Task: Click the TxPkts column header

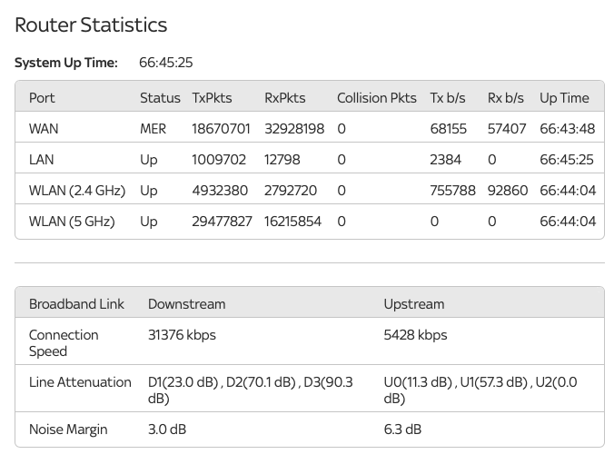Action: click(x=212, y=98)
